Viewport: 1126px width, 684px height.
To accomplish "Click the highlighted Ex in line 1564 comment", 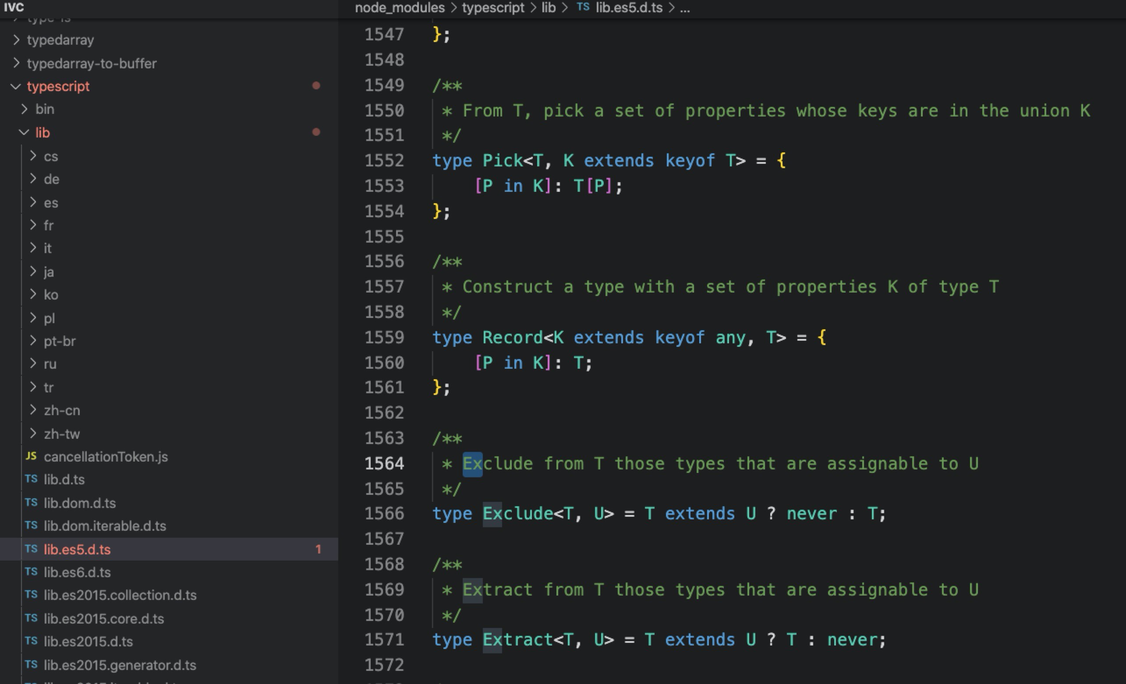I will pos(472,464).
